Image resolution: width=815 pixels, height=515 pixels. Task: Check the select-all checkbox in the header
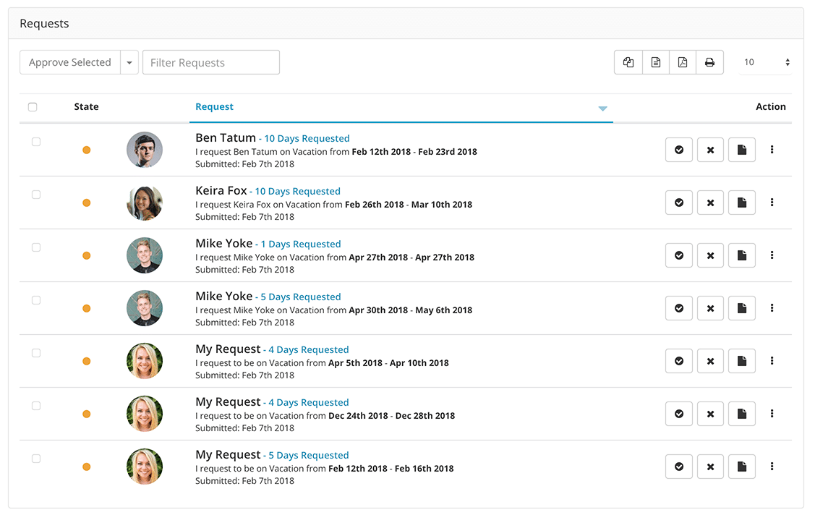33,106
